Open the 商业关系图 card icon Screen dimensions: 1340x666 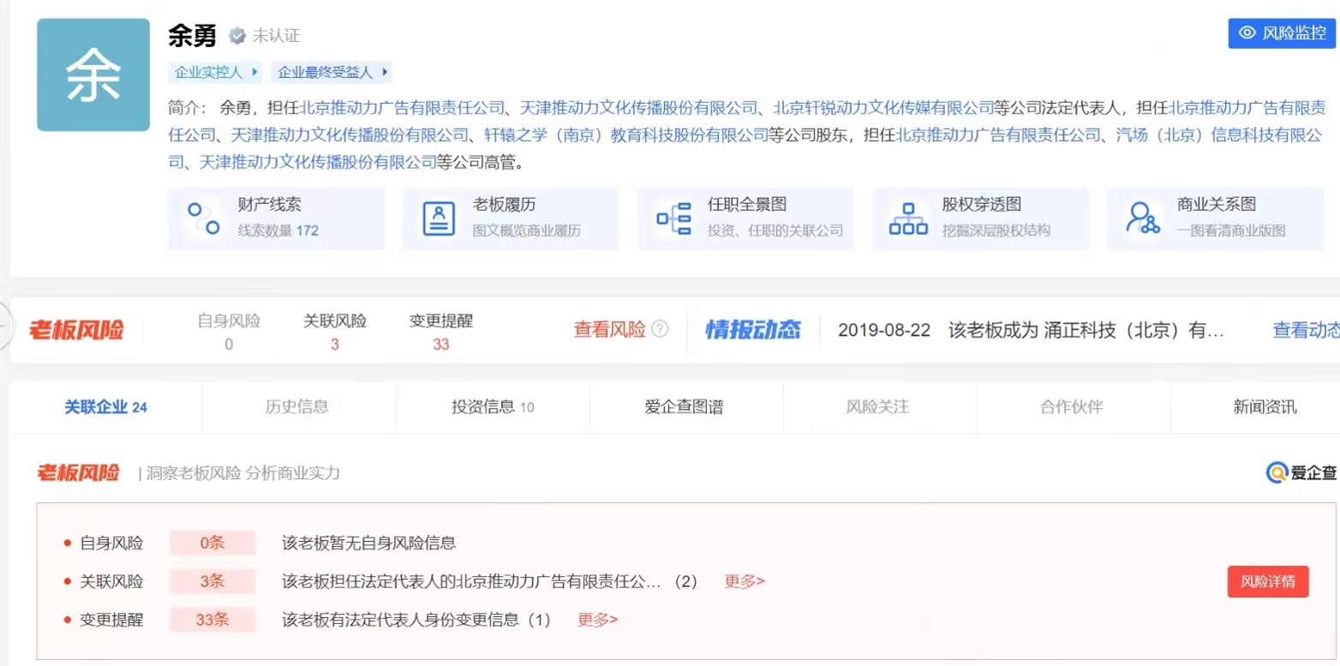pyautogui.click(x=1143, y=218)
